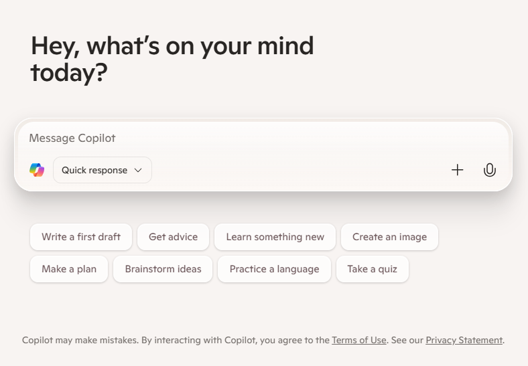528x366 pixels.
Task: Select the Brainstorm ideas suggestion
Action: [163, 269]
